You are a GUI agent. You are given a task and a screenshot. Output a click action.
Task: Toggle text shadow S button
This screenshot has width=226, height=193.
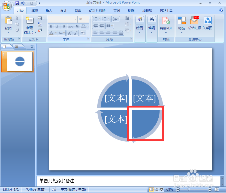point(77,26)
